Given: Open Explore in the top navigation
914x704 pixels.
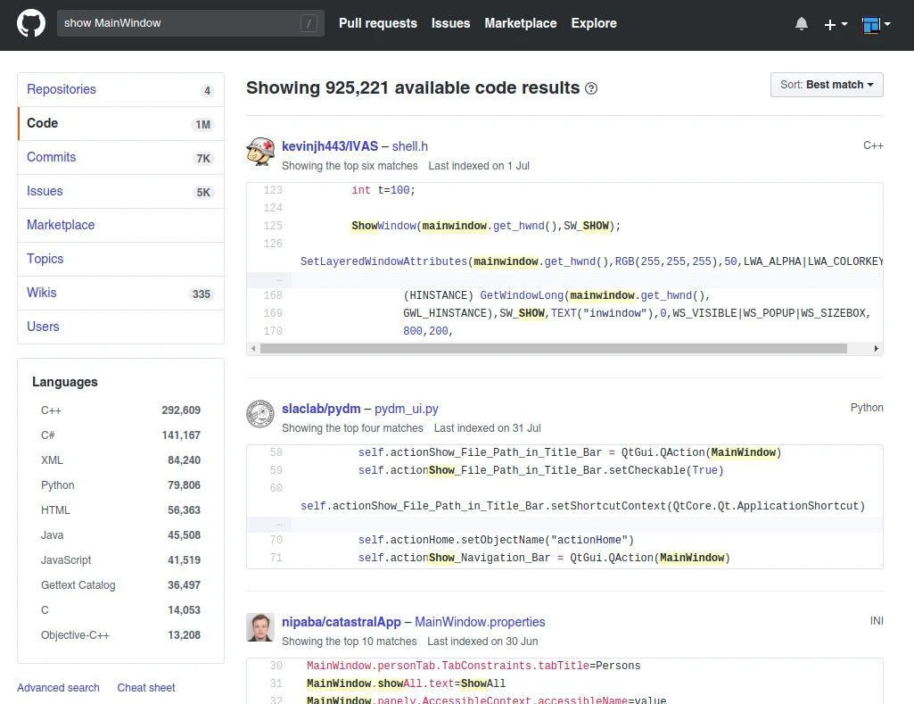Looking at the screenshot, I should pyautogui.click(x=594, y=23).
